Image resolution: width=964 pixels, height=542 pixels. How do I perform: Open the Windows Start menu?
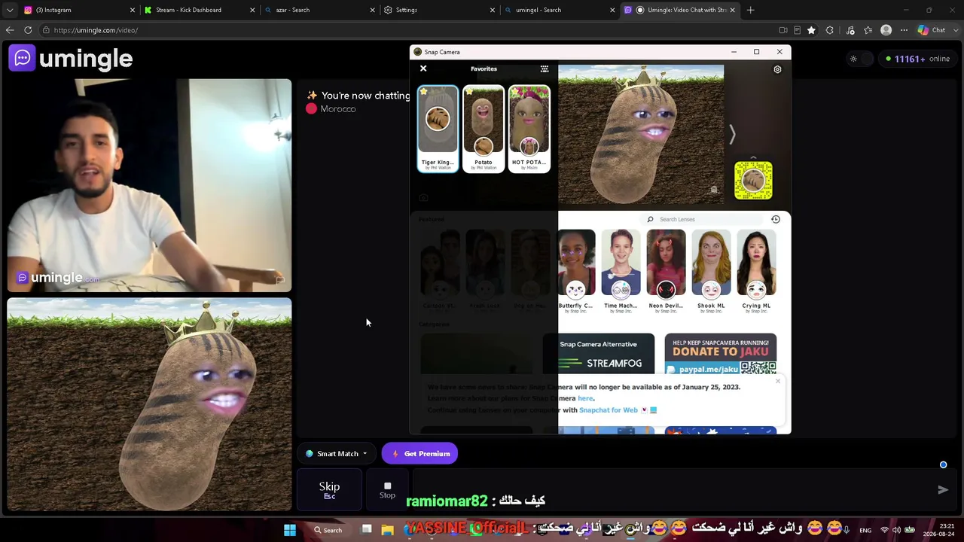290,530
